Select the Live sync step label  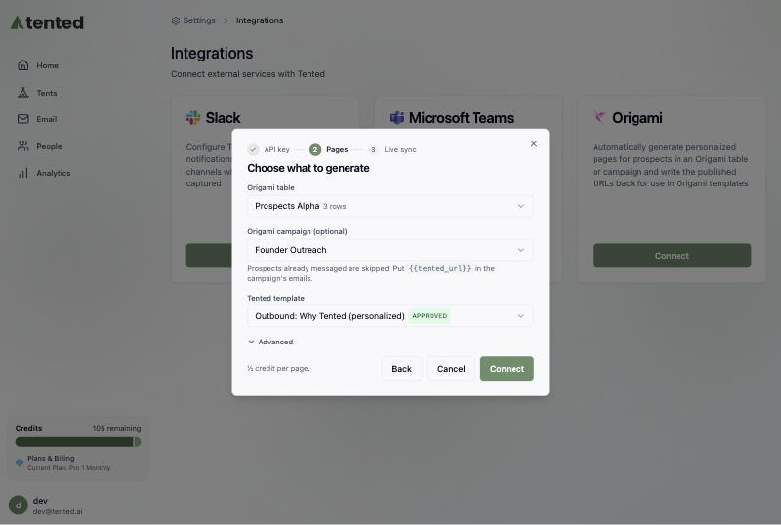pyautogui.click(x=400, y=149)
